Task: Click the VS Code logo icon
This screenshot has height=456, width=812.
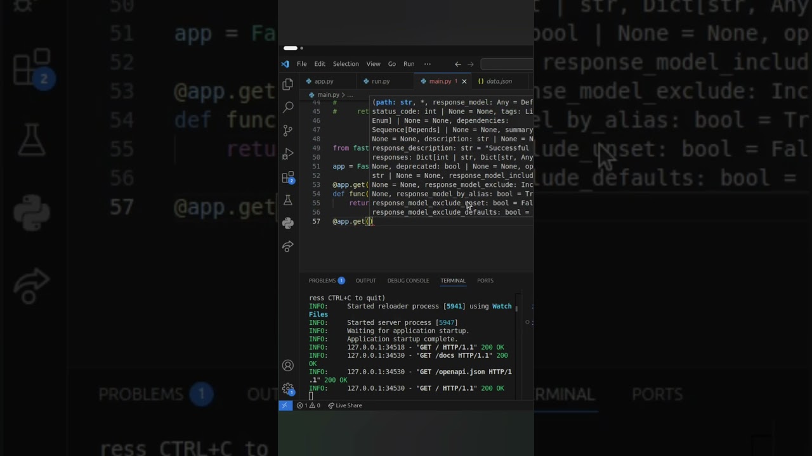Action: point(285,64)
